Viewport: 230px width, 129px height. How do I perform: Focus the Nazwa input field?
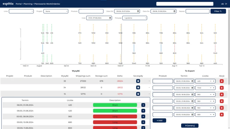[197, 11]
